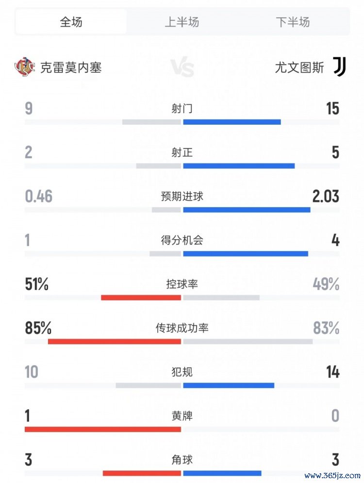This screenshot has height=483, width=364.
Task: Switch to the 上半场 first-half tab
Action: tap(182, 22)
